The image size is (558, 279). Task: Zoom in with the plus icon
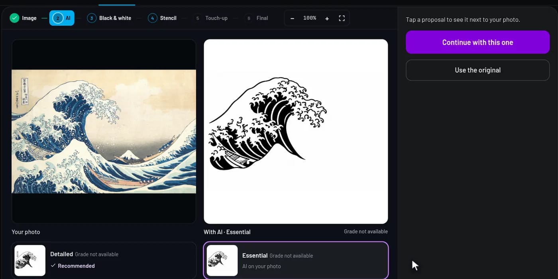click(x=327, y=18)
